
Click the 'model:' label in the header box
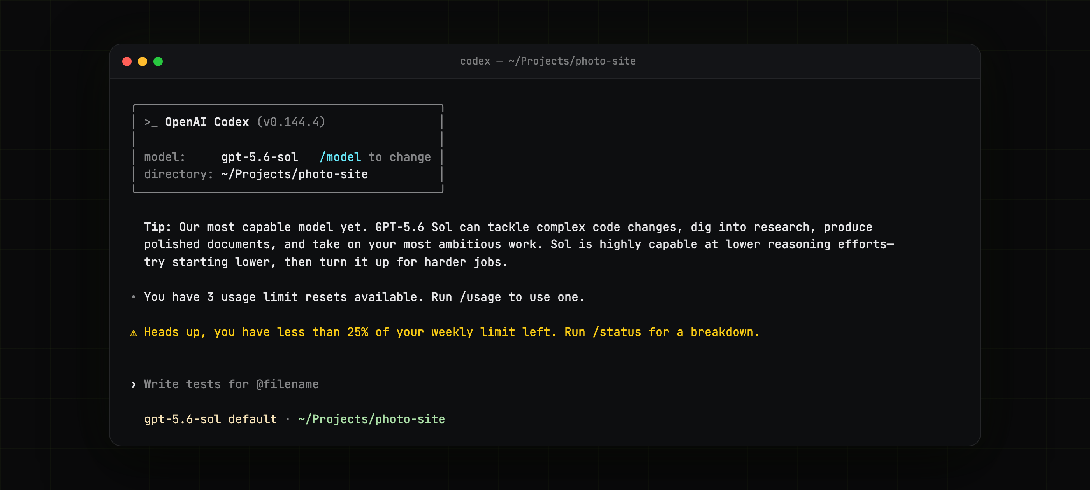coord(165,157)
